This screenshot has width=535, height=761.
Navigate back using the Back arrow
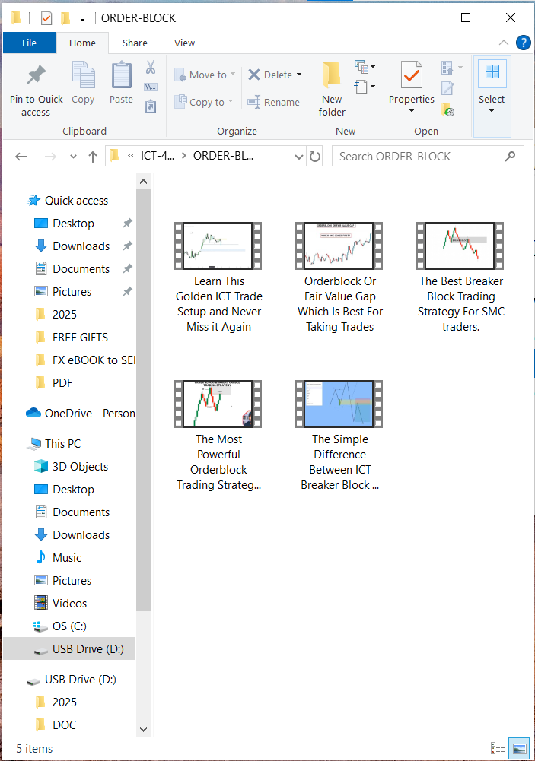21,157
